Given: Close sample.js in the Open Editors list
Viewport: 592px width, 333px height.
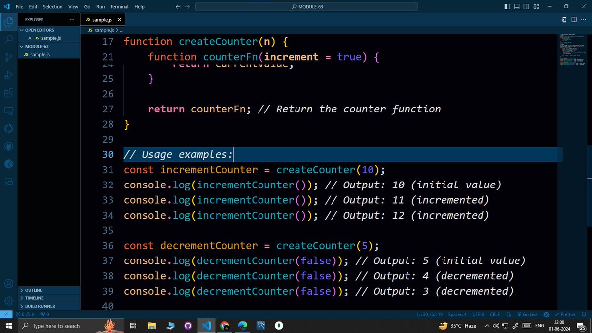Looking at the screenshot, I should tap(30, 38).
